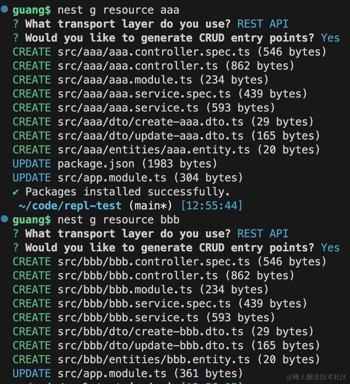Click the ~/code/repl-test directory path
Viewport: 350px width, 384px height.
point(70,206)
